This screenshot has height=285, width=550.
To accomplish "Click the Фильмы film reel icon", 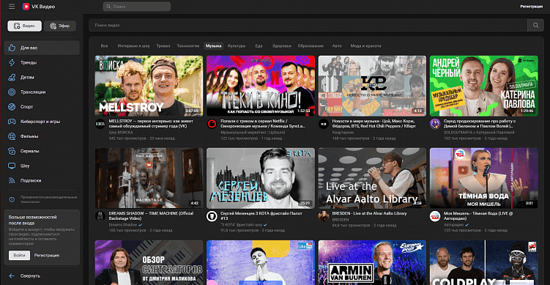I will (12, 136).
